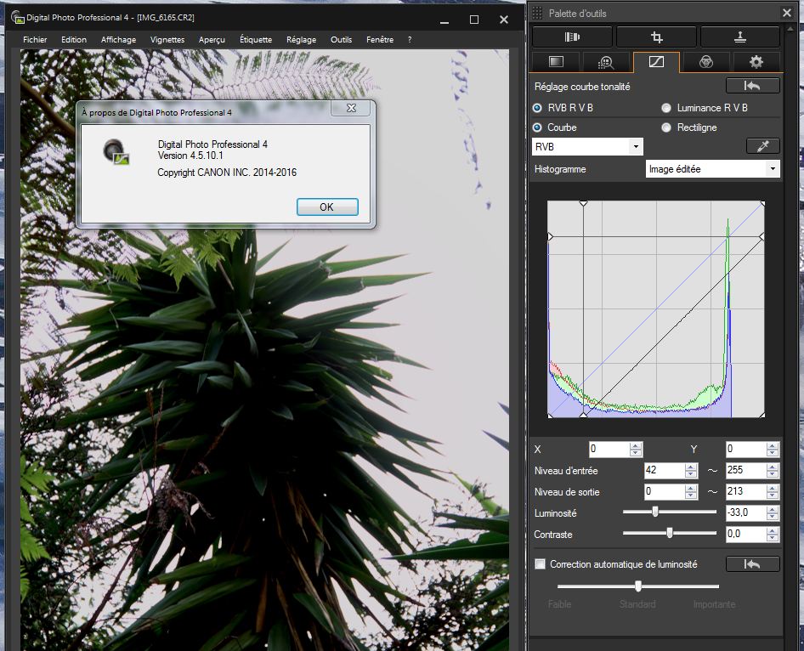Reset automatic luminosity correction with revert button
This screenshot has height=651, width=804.
753,563
